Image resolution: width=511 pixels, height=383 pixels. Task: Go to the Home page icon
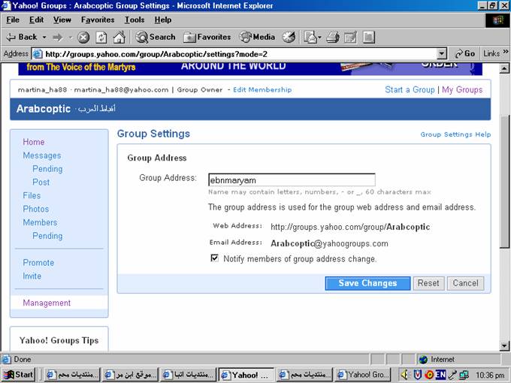coord(119,38)
